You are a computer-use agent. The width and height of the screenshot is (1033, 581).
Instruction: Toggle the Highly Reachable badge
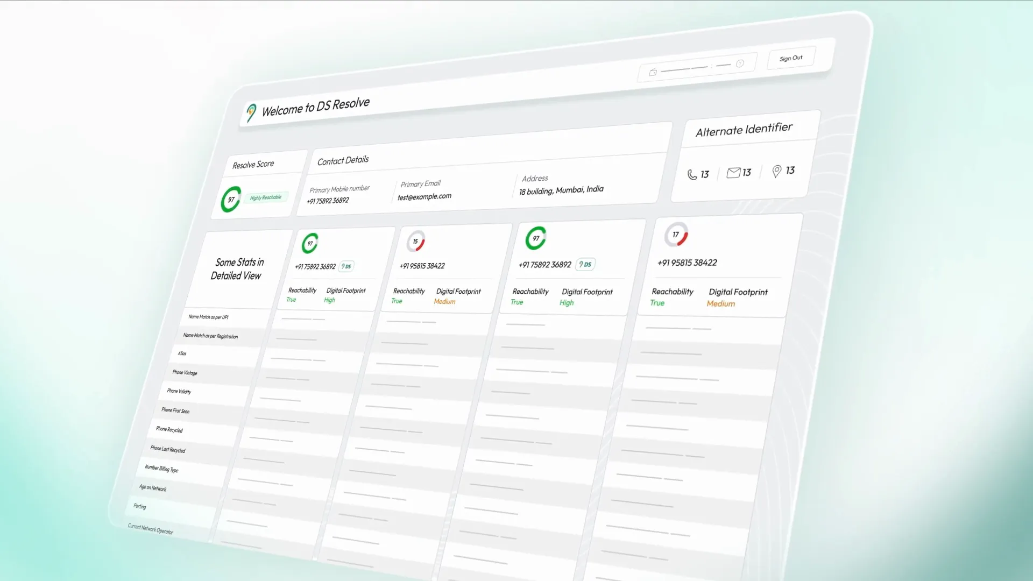tap(265, 197)
